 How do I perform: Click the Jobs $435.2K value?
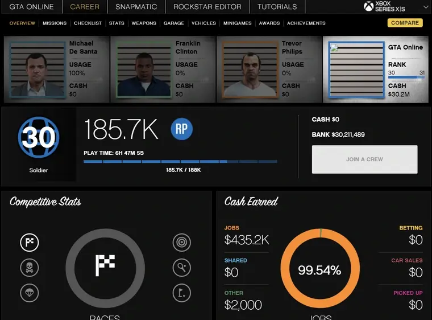pyautogui.click(x=247, y=240)
